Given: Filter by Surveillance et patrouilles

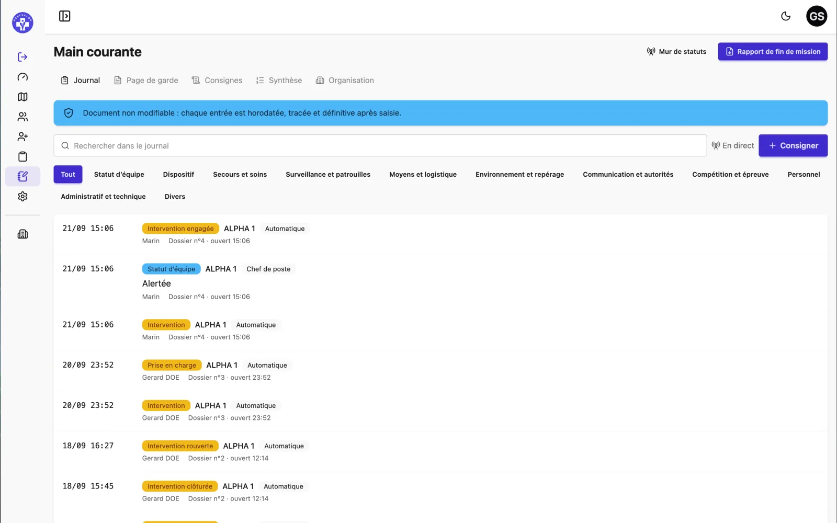Looking at the screenshot, I should coord(328,174).
